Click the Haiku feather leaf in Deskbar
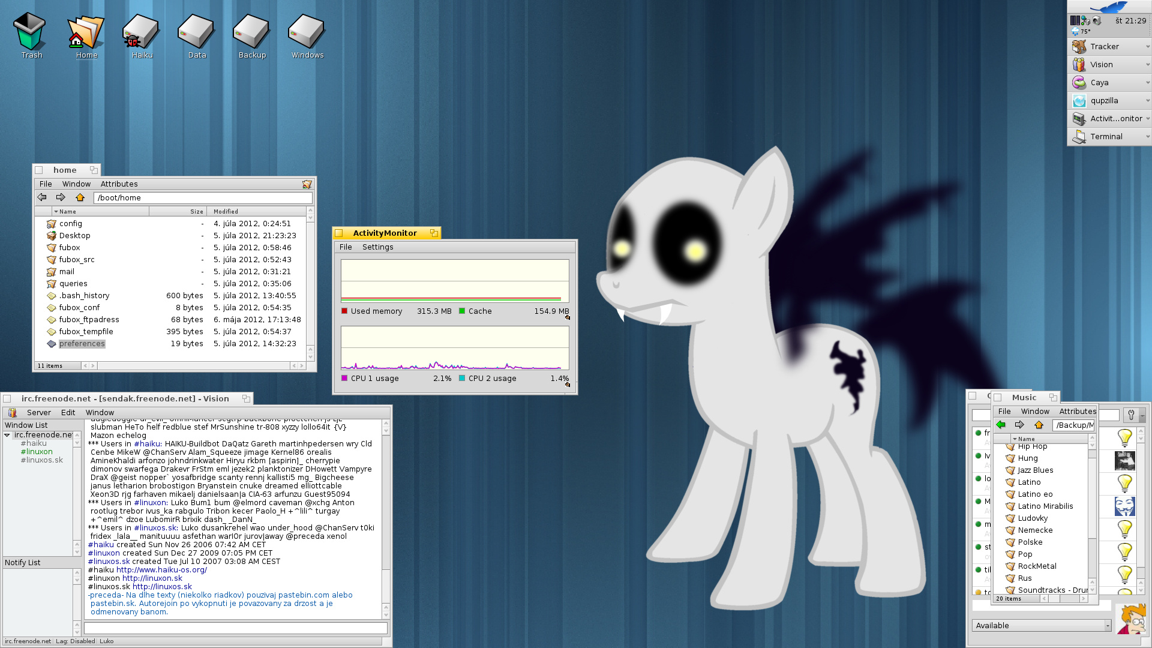Image resolution: width=1152 pixels, height=648 pixels. click(x=1109, y=7)
